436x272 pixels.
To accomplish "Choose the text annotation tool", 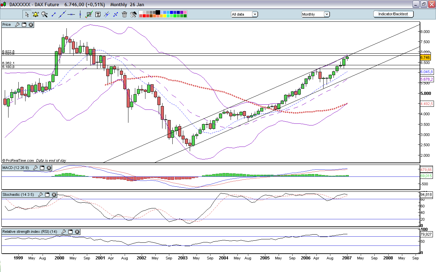I will (97, 14).
